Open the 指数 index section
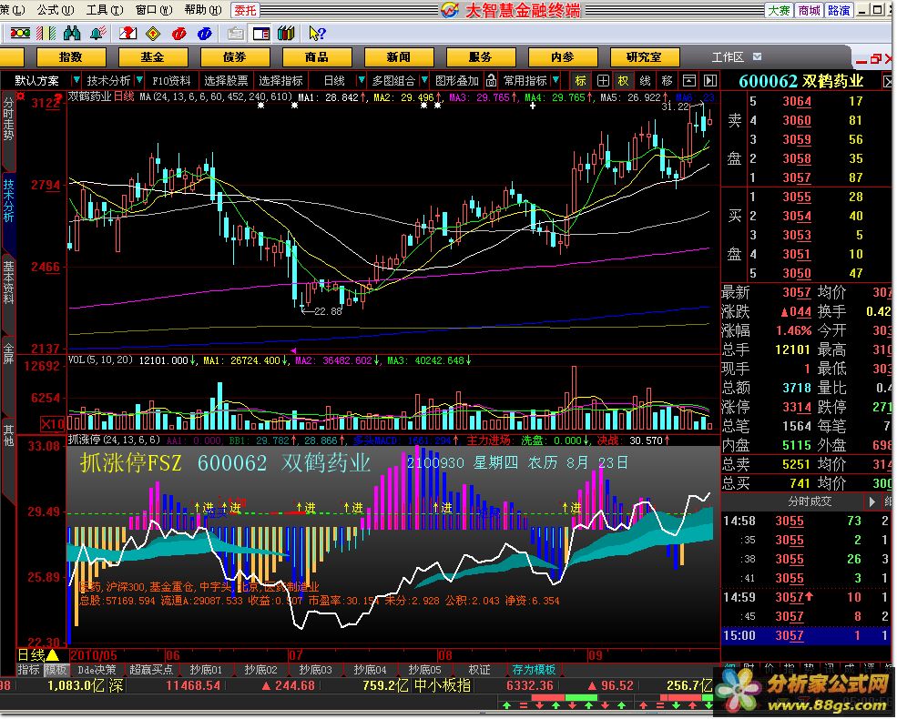This screenshot has height=719, width=897. pos(71,57)
